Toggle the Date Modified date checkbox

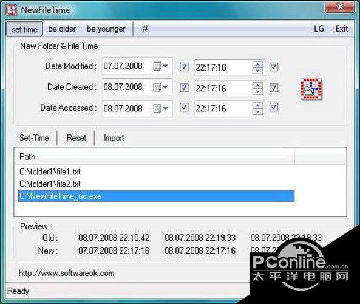pyautogui.click(x=184, y=67)
